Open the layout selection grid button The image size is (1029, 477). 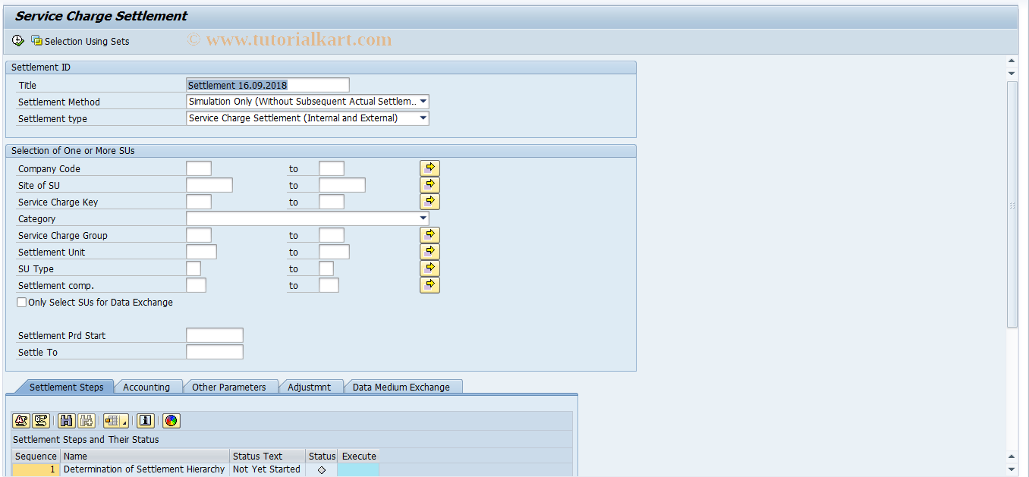[116, 421]
